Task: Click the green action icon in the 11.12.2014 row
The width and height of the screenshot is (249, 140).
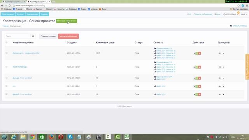Action: click(197, 78)
